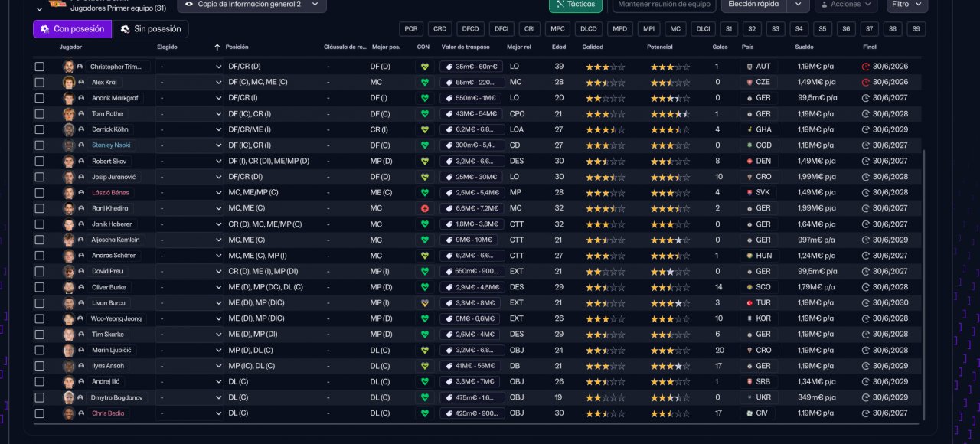Click the small person icon beside Stanley Nsoki
The height and width of the screenshot is (444, 980).
pyautogui.click(x=80, y=145)
